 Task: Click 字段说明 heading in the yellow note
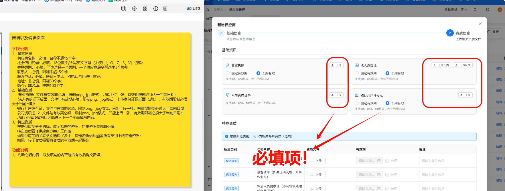click(20, 49)
